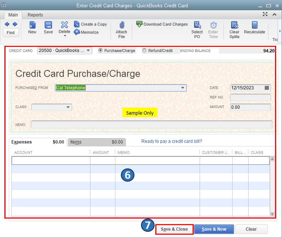
Task: Switch to the Expenses tab
Action: coord(38,142)
